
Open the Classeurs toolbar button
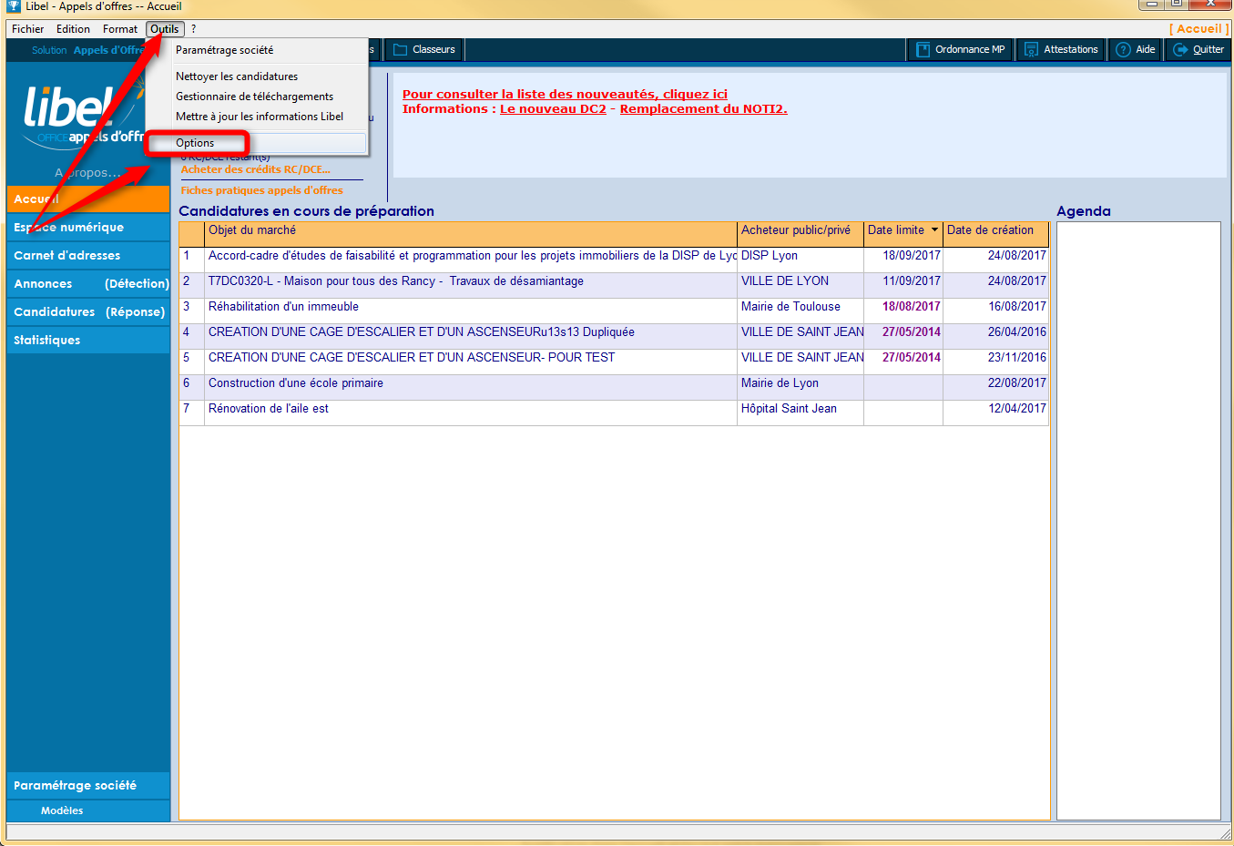[x=424, y=49]
